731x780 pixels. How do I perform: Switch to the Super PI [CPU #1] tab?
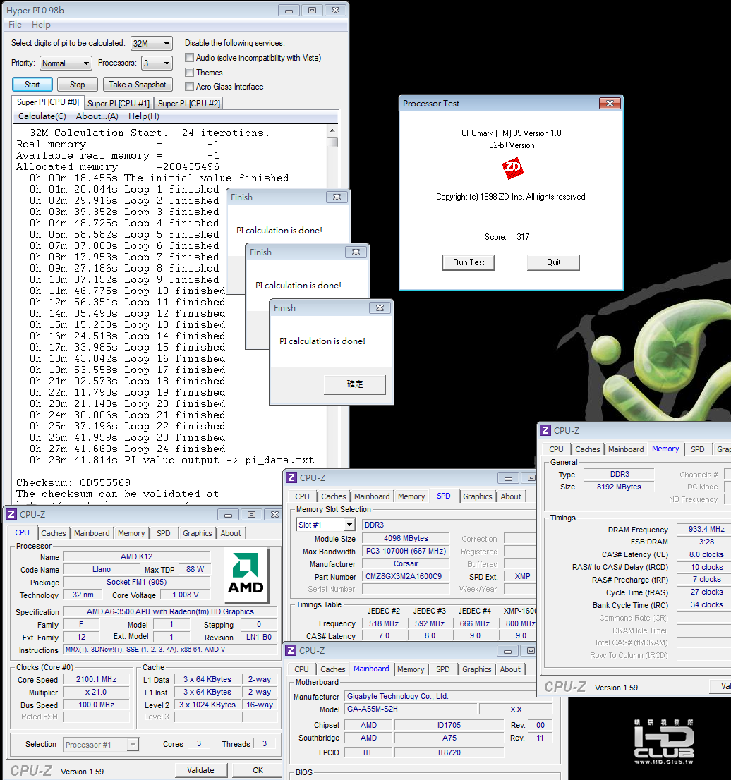click(119, 103)
